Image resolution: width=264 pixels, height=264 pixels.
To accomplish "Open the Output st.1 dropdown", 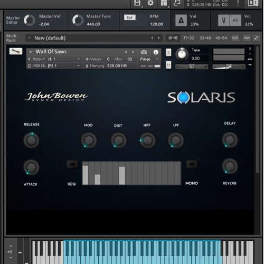I will click(x=54, y=59).
